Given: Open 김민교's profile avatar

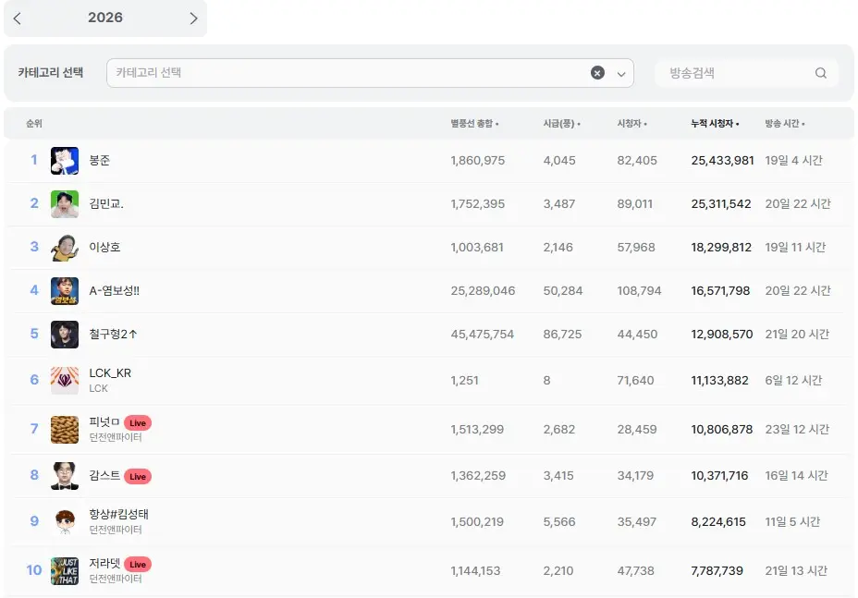Looking at the screenshot, I should click(65, 204).
